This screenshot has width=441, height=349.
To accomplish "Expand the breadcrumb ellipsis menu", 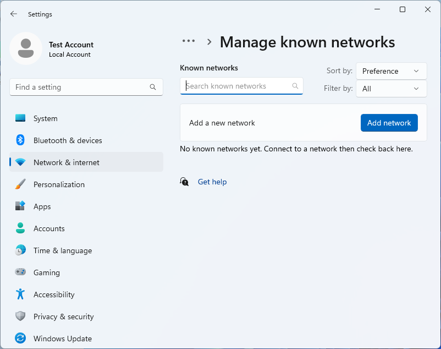I will (189, 41).
